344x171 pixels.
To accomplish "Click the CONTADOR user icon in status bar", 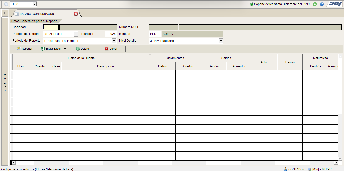I will coord(285,169).
